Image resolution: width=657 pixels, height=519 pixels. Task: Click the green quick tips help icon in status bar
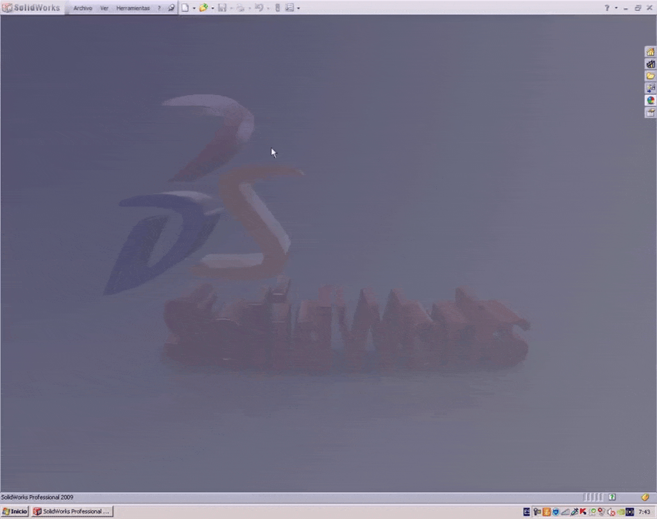point(612,497)
